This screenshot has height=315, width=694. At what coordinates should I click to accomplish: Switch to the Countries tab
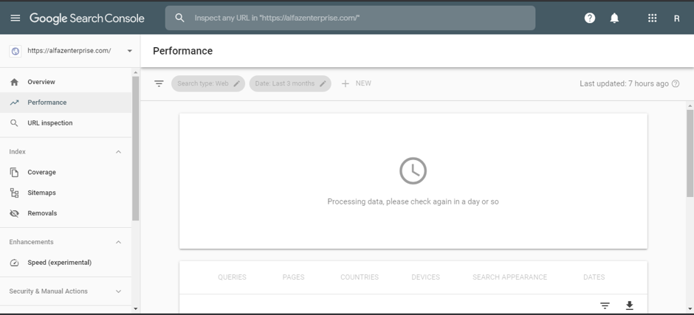pyautogui.click(x=360, y=277)
